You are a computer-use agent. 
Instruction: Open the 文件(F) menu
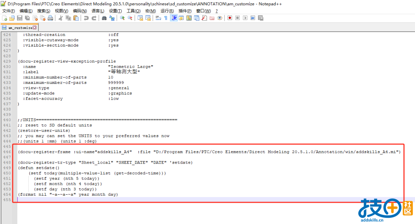[9, 11]
